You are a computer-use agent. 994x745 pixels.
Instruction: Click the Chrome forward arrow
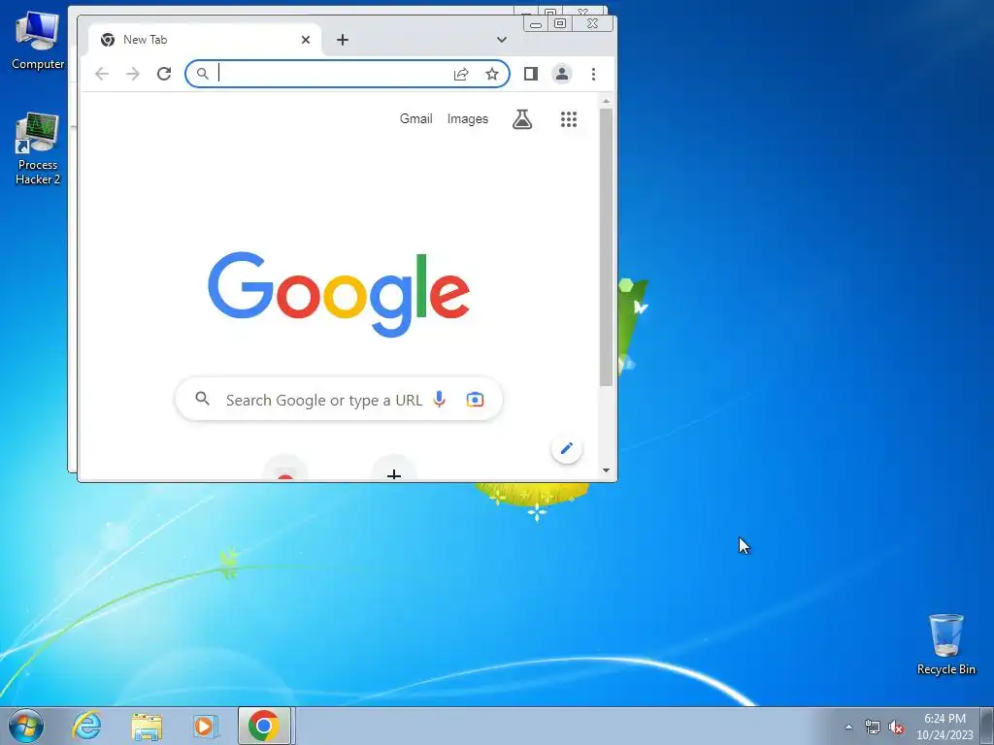pyautogui.click(x=132, y=74)
